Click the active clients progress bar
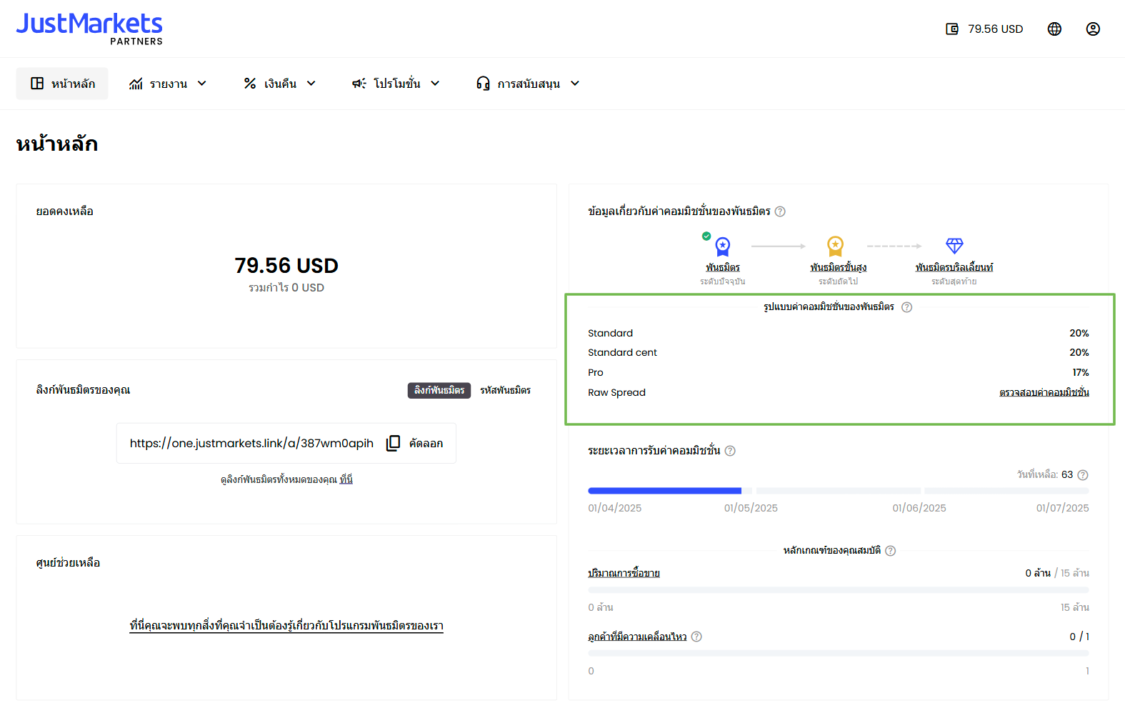This screenshot has height=723, width=1125. click(839, 654)
